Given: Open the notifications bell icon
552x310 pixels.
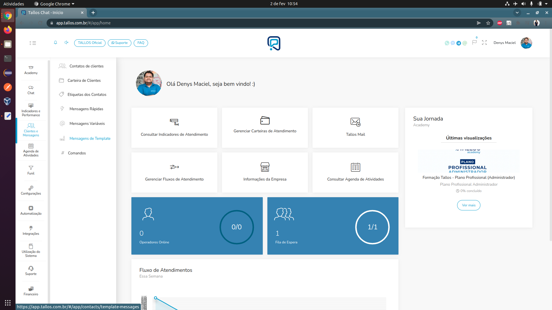Looking at the screenshot, I should click(55, 43).
